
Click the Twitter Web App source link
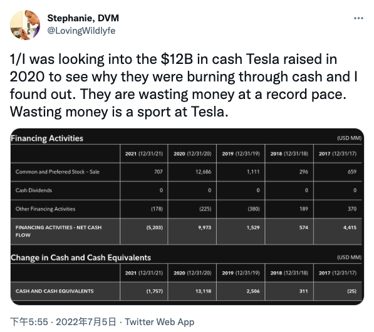tap(160, 322)
